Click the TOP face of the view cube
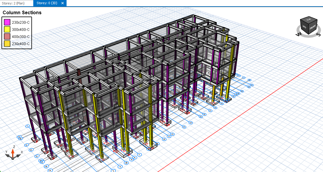This screenshot has width=323, height=172. coord(308,20)
